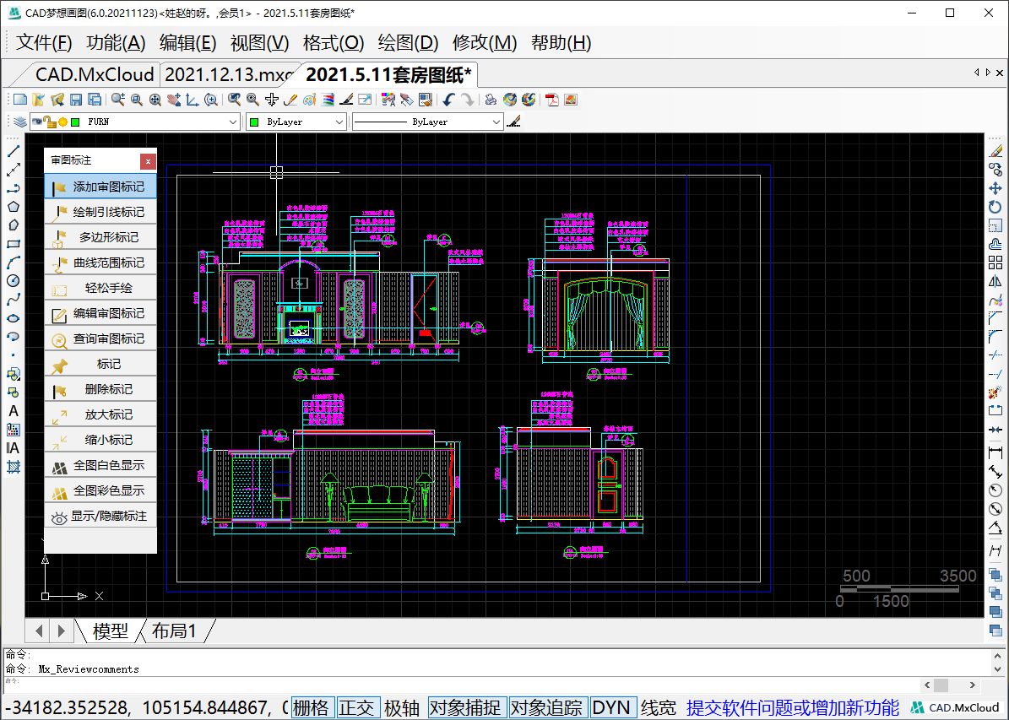Toggle 栅格 grid mode in status bar
Viewport: 1009px width, 720px height.
point(312,708)
